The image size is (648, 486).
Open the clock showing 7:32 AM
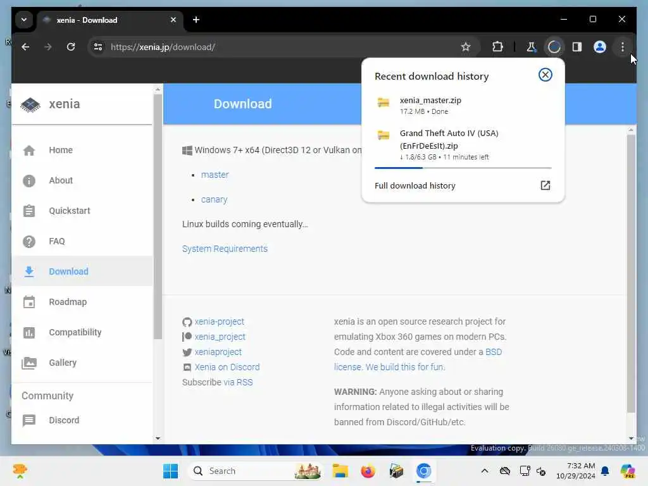tap(576, 471)
